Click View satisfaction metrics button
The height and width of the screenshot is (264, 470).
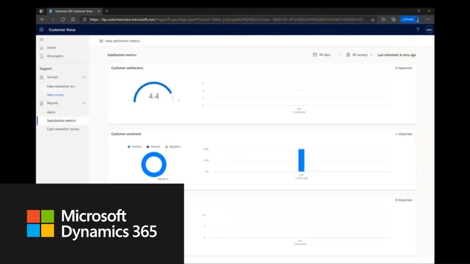(x=120, y=41)
